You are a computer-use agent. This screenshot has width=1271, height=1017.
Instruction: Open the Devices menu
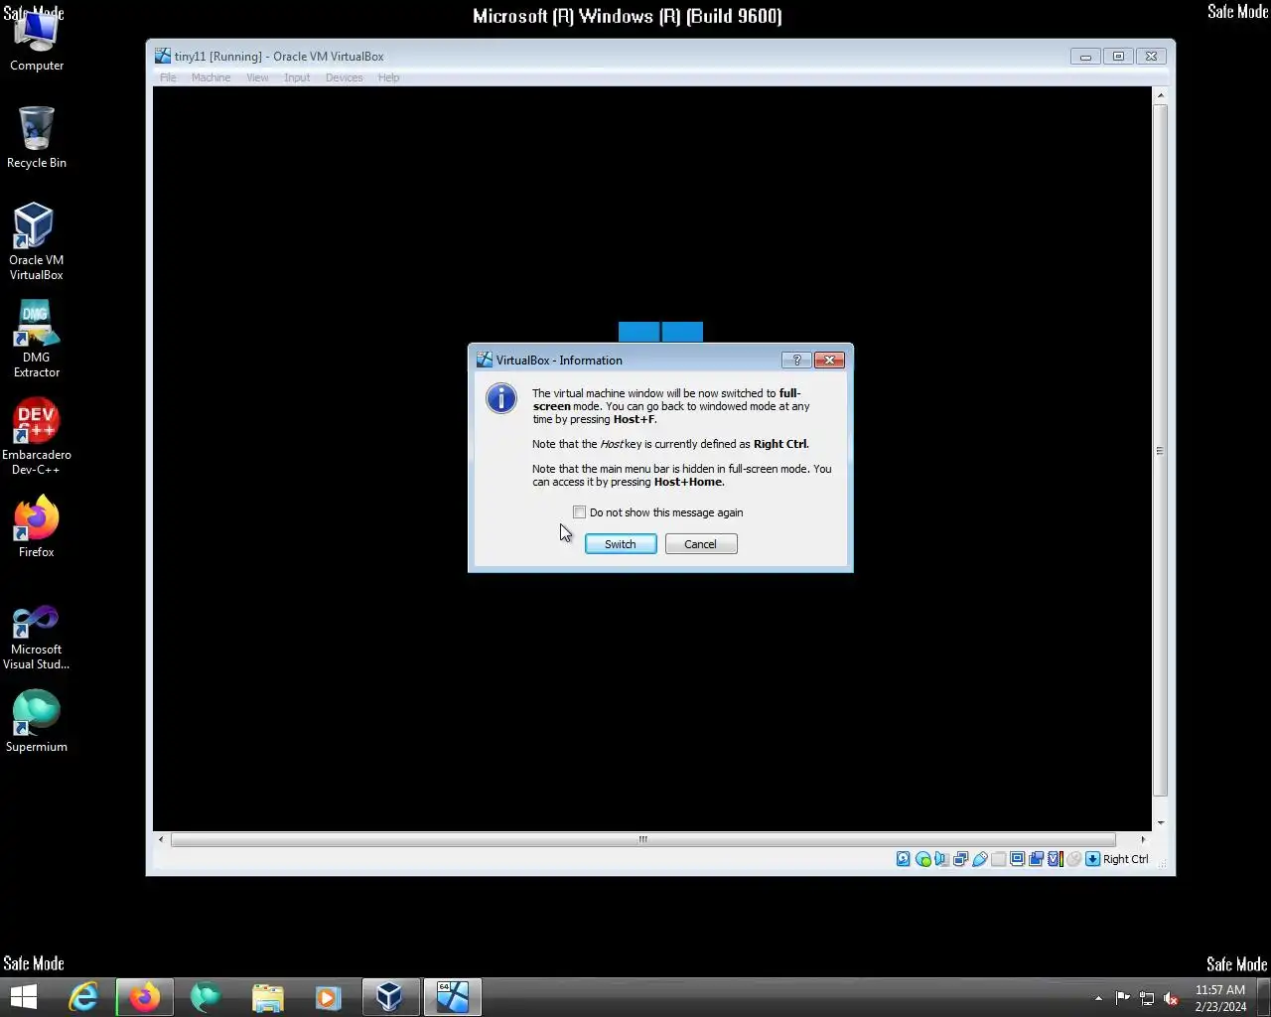pos(344,77)
